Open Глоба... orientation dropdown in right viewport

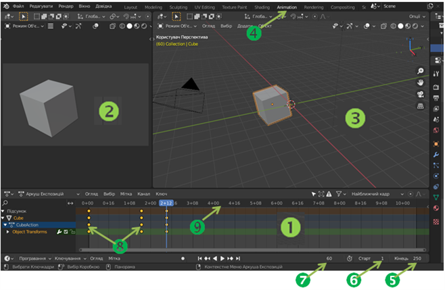pyautogui.click(x=259, y=16)
